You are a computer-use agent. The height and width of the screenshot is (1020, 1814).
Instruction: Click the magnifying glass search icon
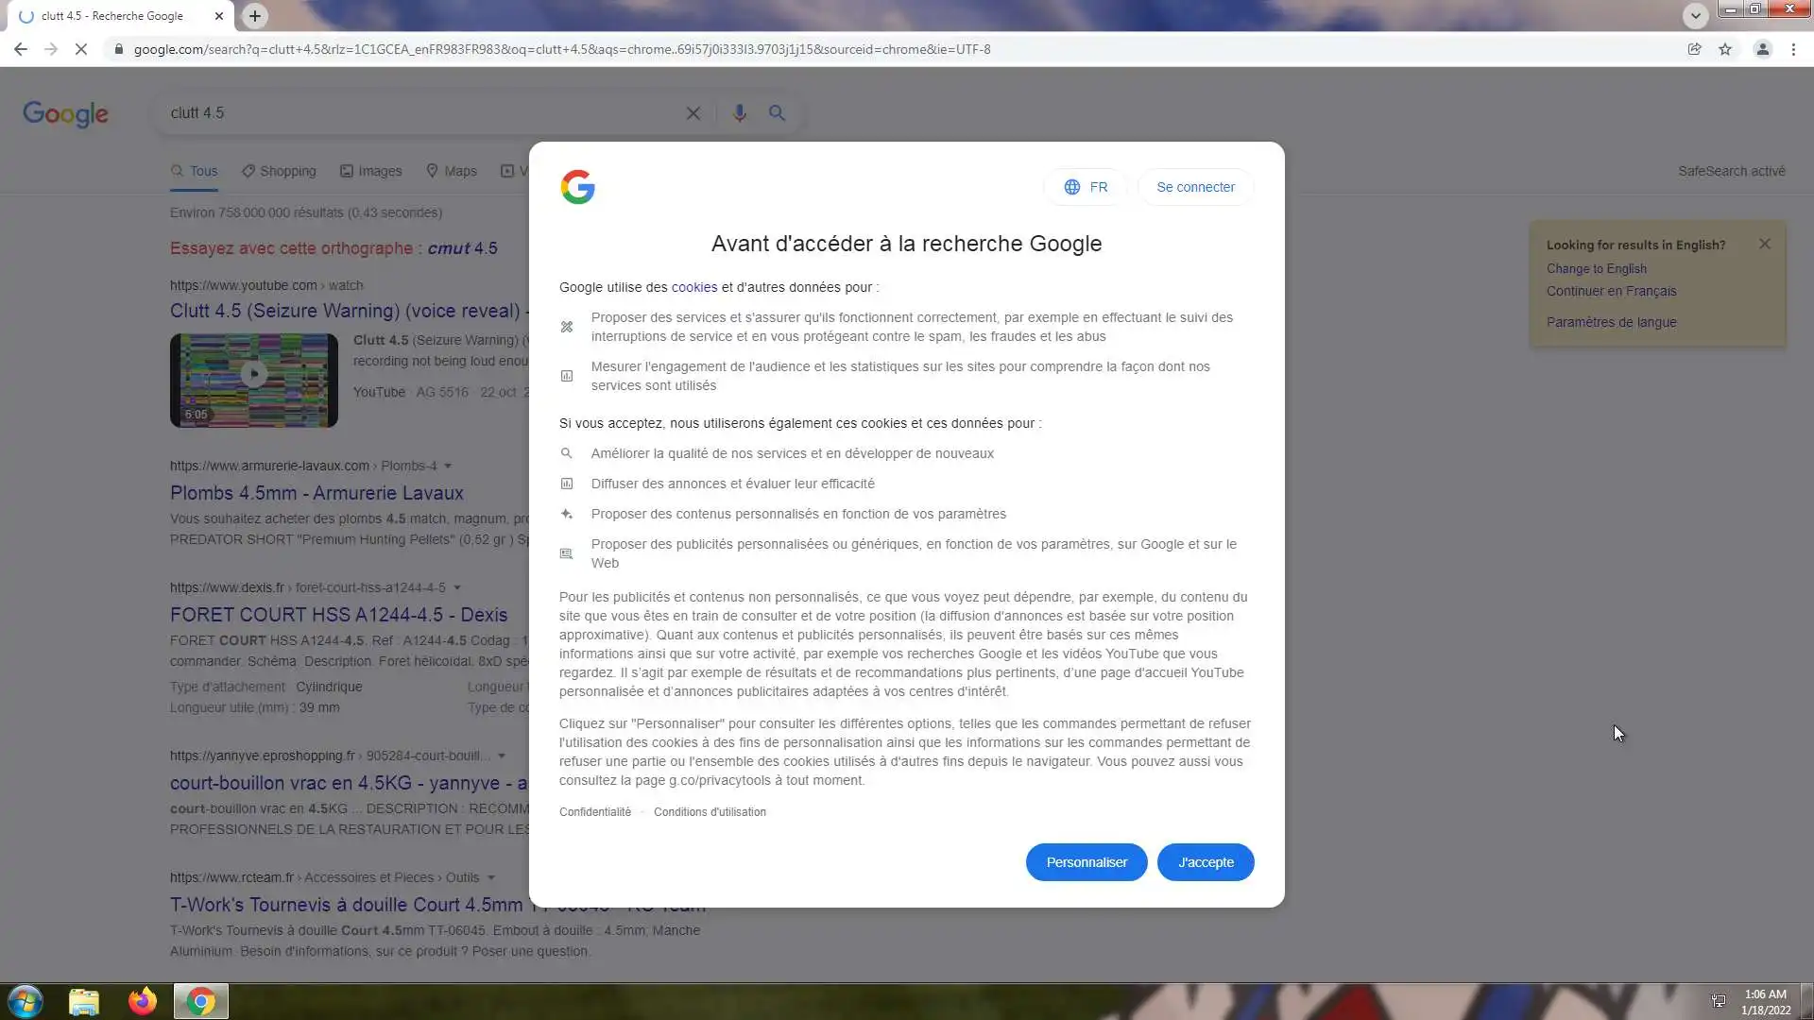(777, 113)
